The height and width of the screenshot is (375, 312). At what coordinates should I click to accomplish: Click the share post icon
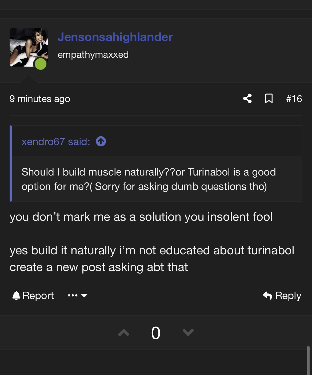tap(247, 99)
